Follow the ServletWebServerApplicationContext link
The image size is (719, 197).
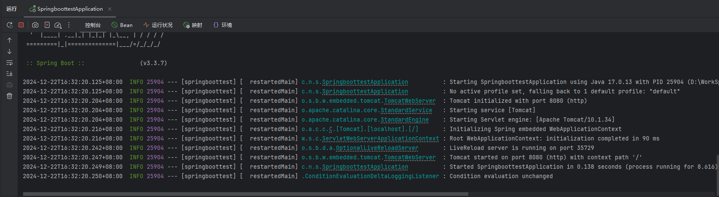(x=380, y=139)
